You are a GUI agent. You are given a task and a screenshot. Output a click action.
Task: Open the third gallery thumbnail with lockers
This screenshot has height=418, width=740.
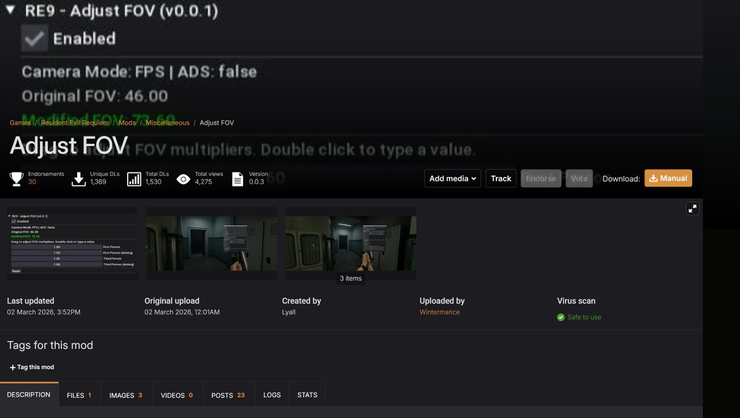tap(351, 243)
